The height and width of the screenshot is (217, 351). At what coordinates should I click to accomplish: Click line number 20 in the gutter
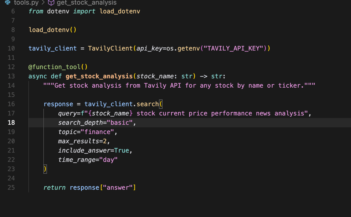[11, 141]
